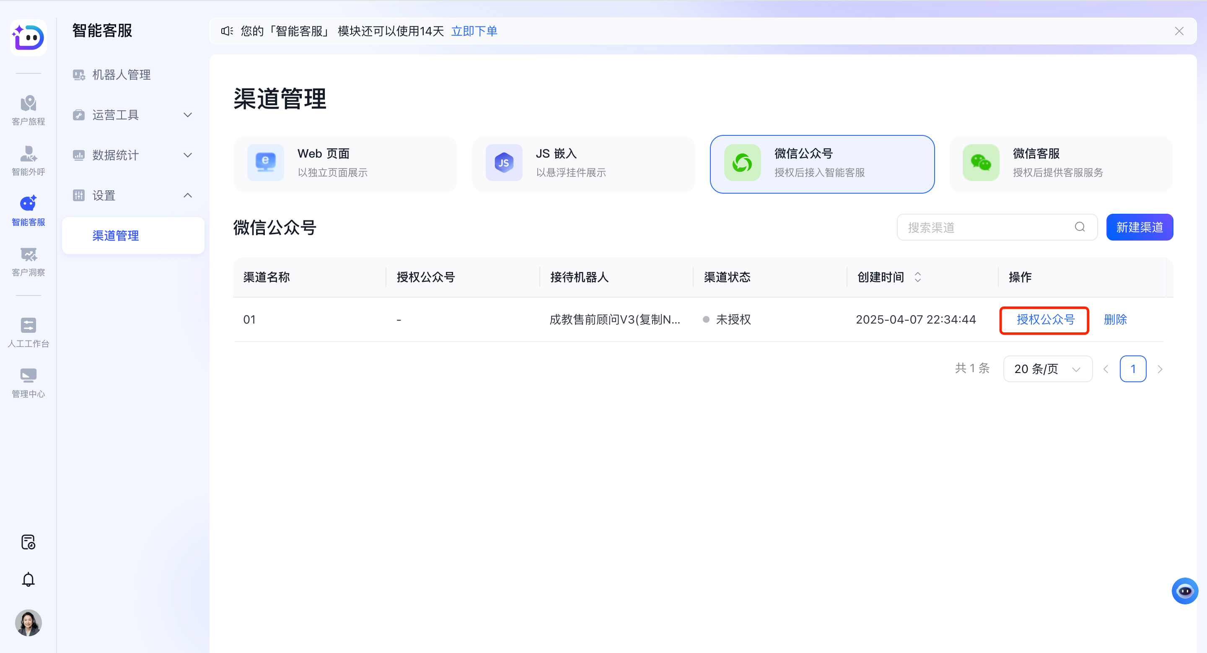Click the floating chat assistant icon

pyautogui.click(x=1185, y=591)
